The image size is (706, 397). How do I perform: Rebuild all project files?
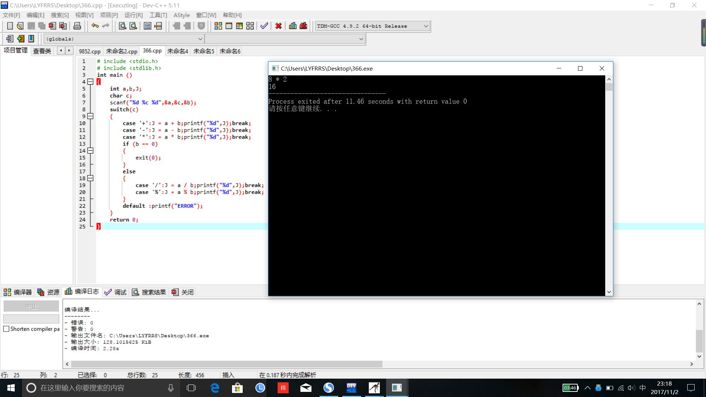[x=250, y=26]
